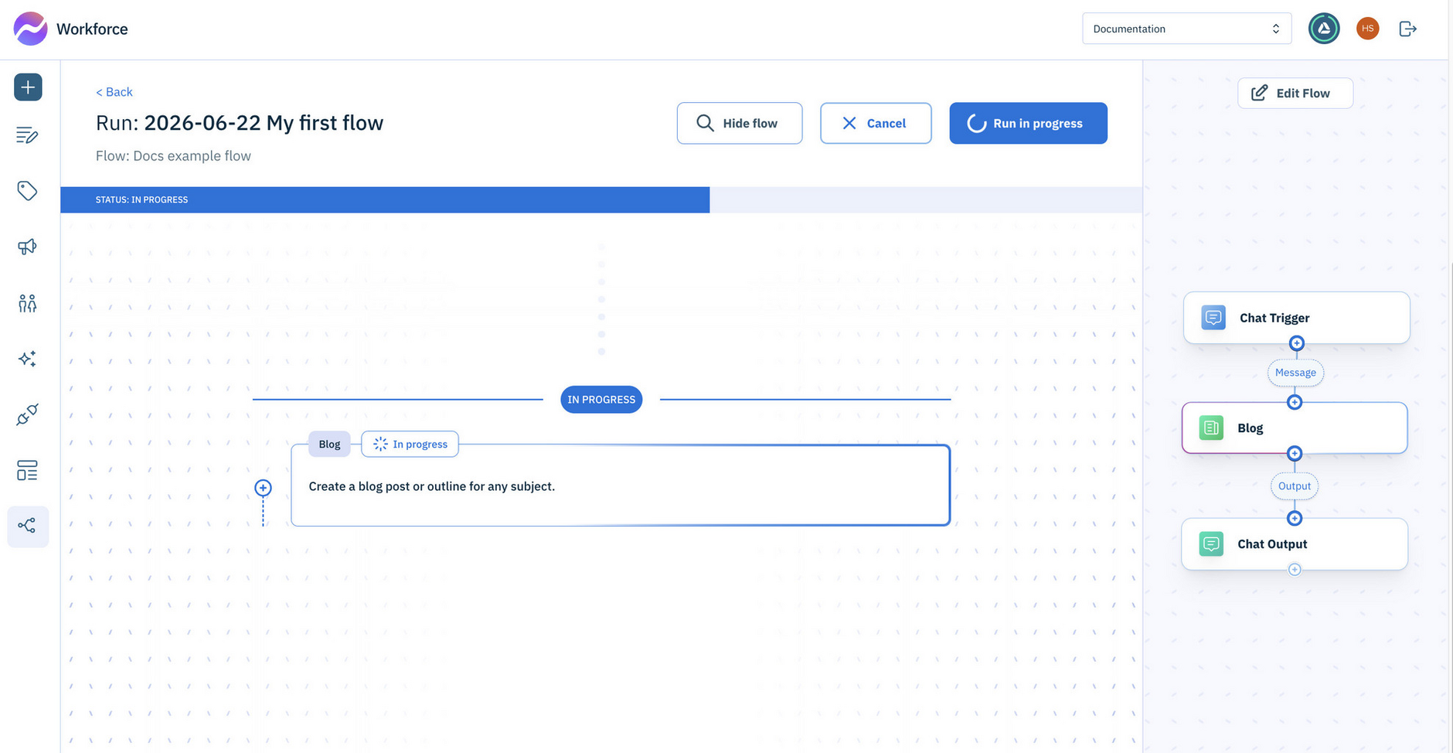Open the HS user avatar
Viewport: 1453px width, 753px height.
click(1368, 29)
